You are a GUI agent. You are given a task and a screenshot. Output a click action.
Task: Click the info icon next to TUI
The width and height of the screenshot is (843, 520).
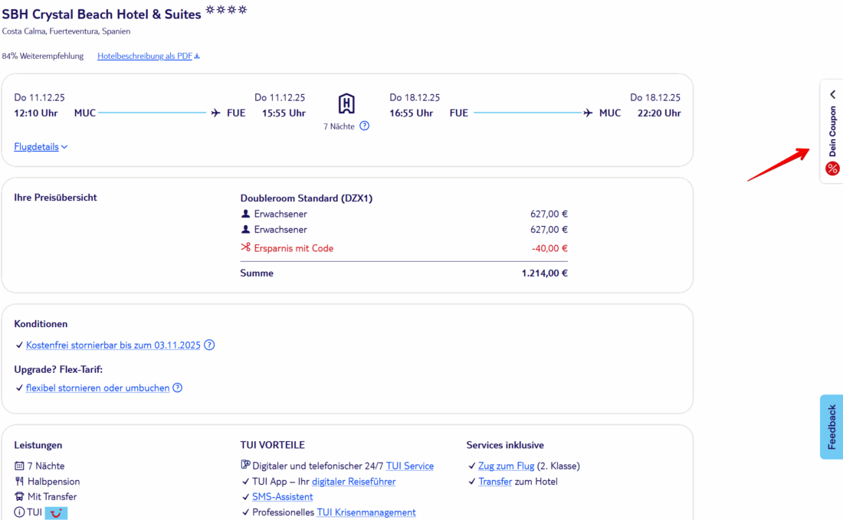19,512
